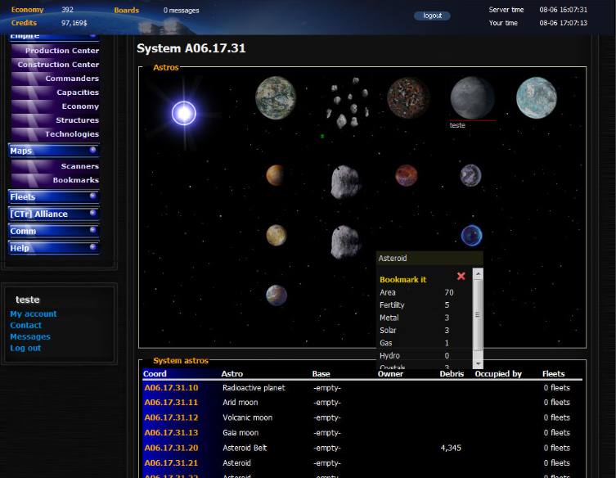Viewport: 616px width, 478px height.
Task: Click the logout button in header
Action: coord(432,16)
